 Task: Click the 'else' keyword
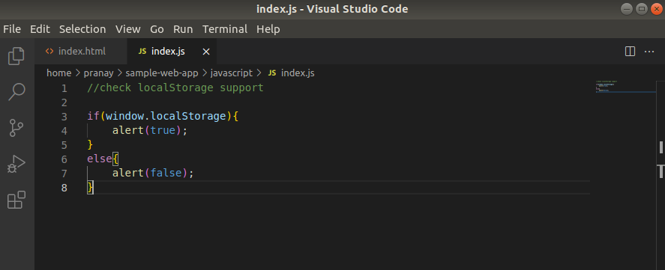(x=100, y=159)
